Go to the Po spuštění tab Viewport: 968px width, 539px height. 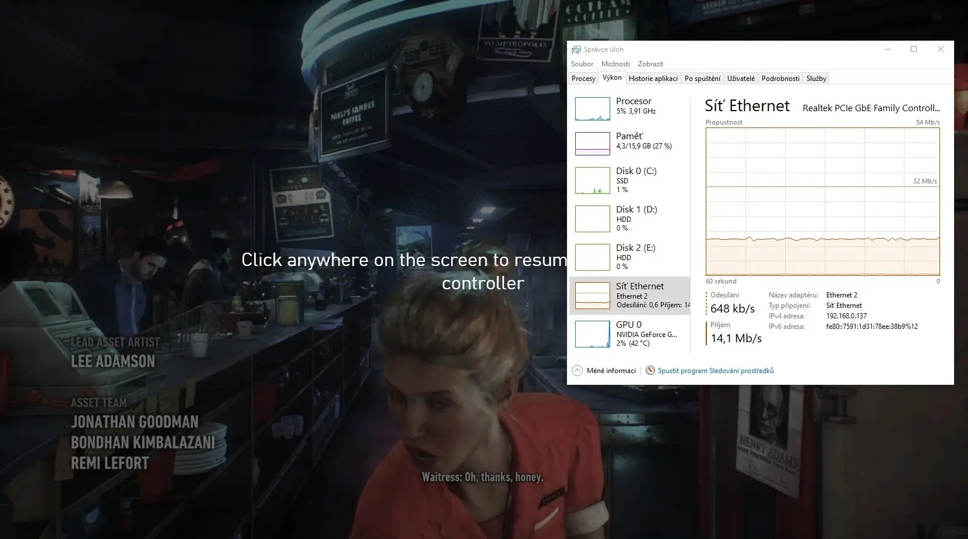pos(702,79)
